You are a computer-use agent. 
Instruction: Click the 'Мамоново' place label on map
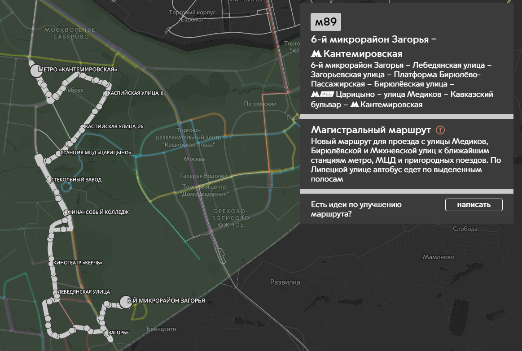[438, 257]
